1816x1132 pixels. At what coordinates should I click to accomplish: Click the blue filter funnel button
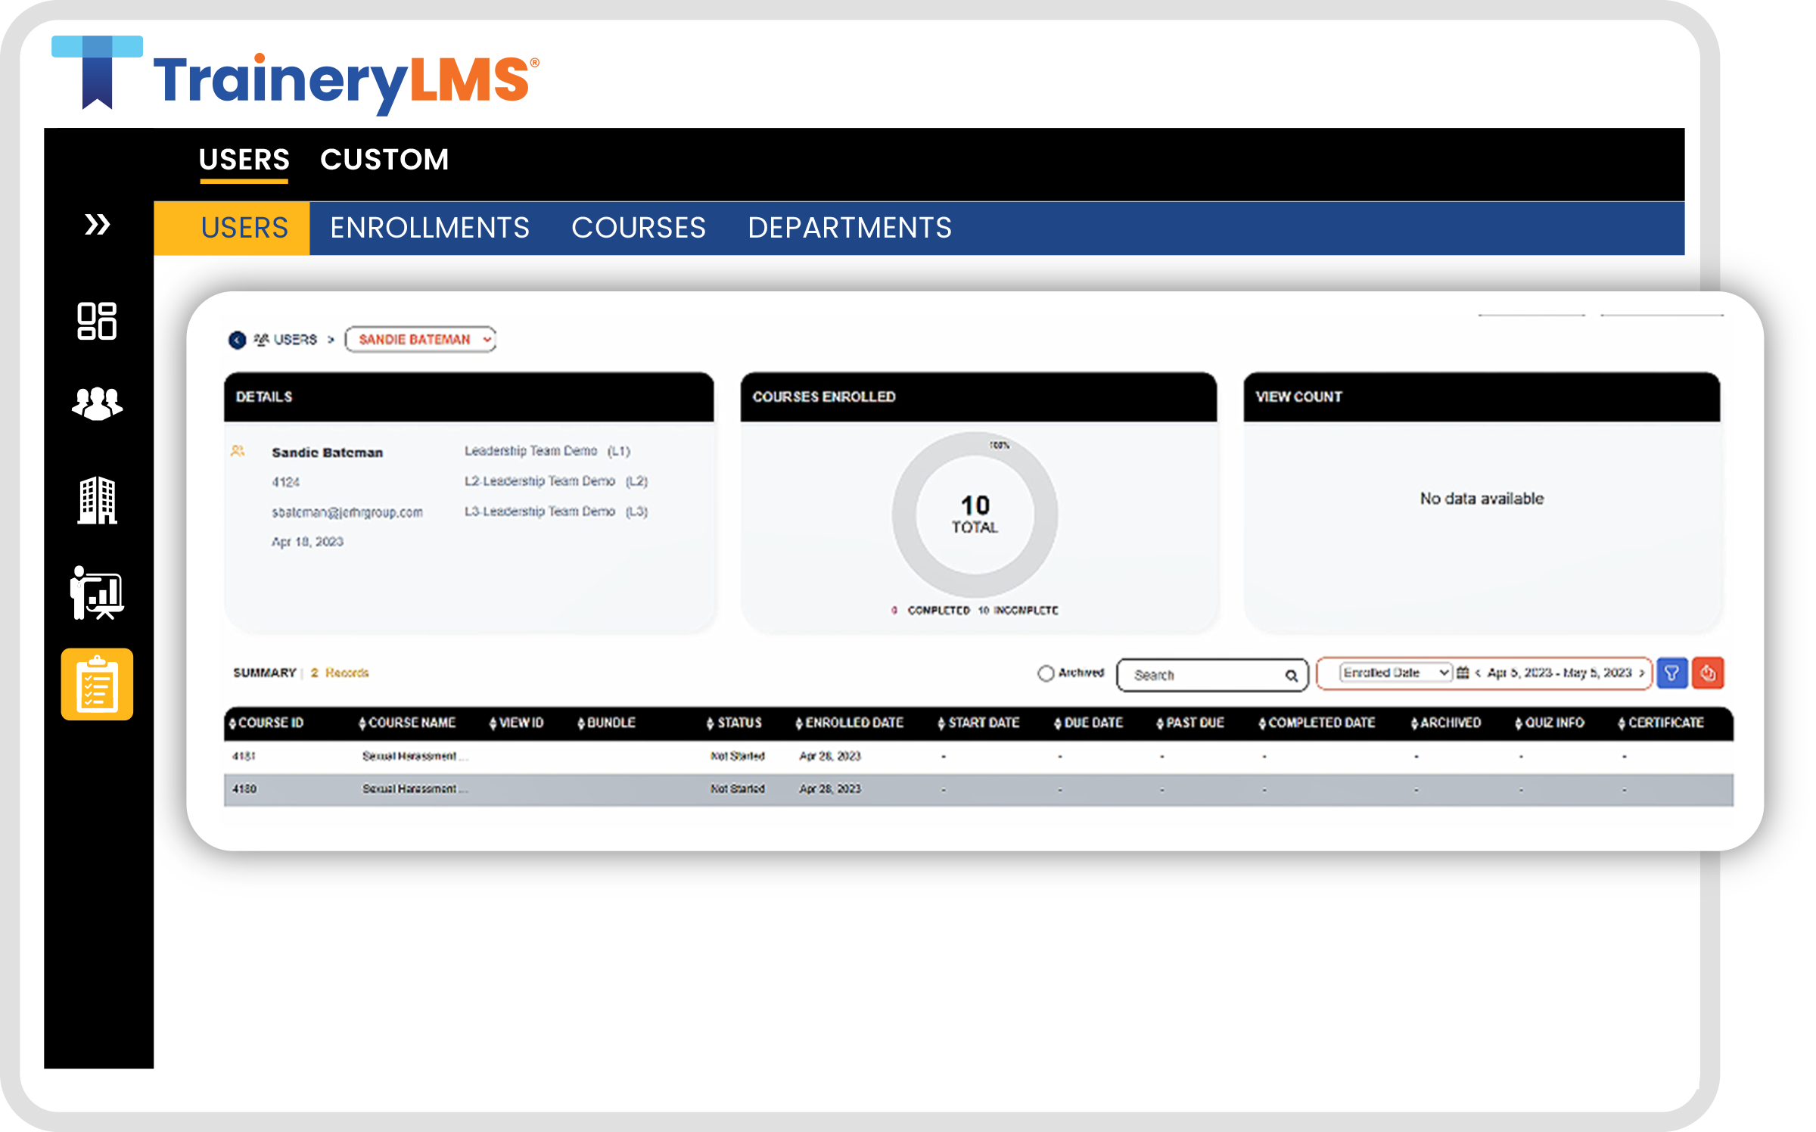click(x=1671, y=673)
